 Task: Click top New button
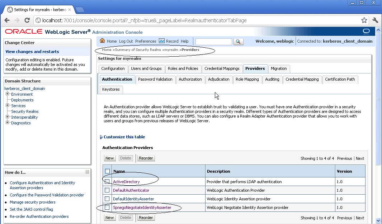[x=110, y=158]
